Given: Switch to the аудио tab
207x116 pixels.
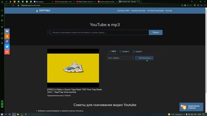Looking at the screenshot, I should (137, 52).
